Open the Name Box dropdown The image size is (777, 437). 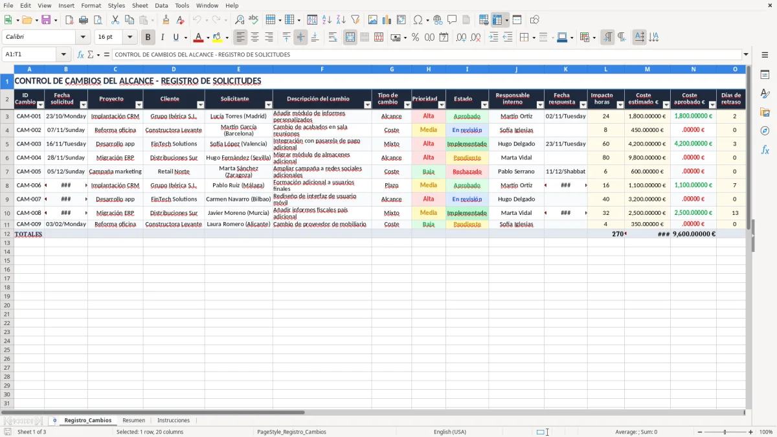click(63, 54)
